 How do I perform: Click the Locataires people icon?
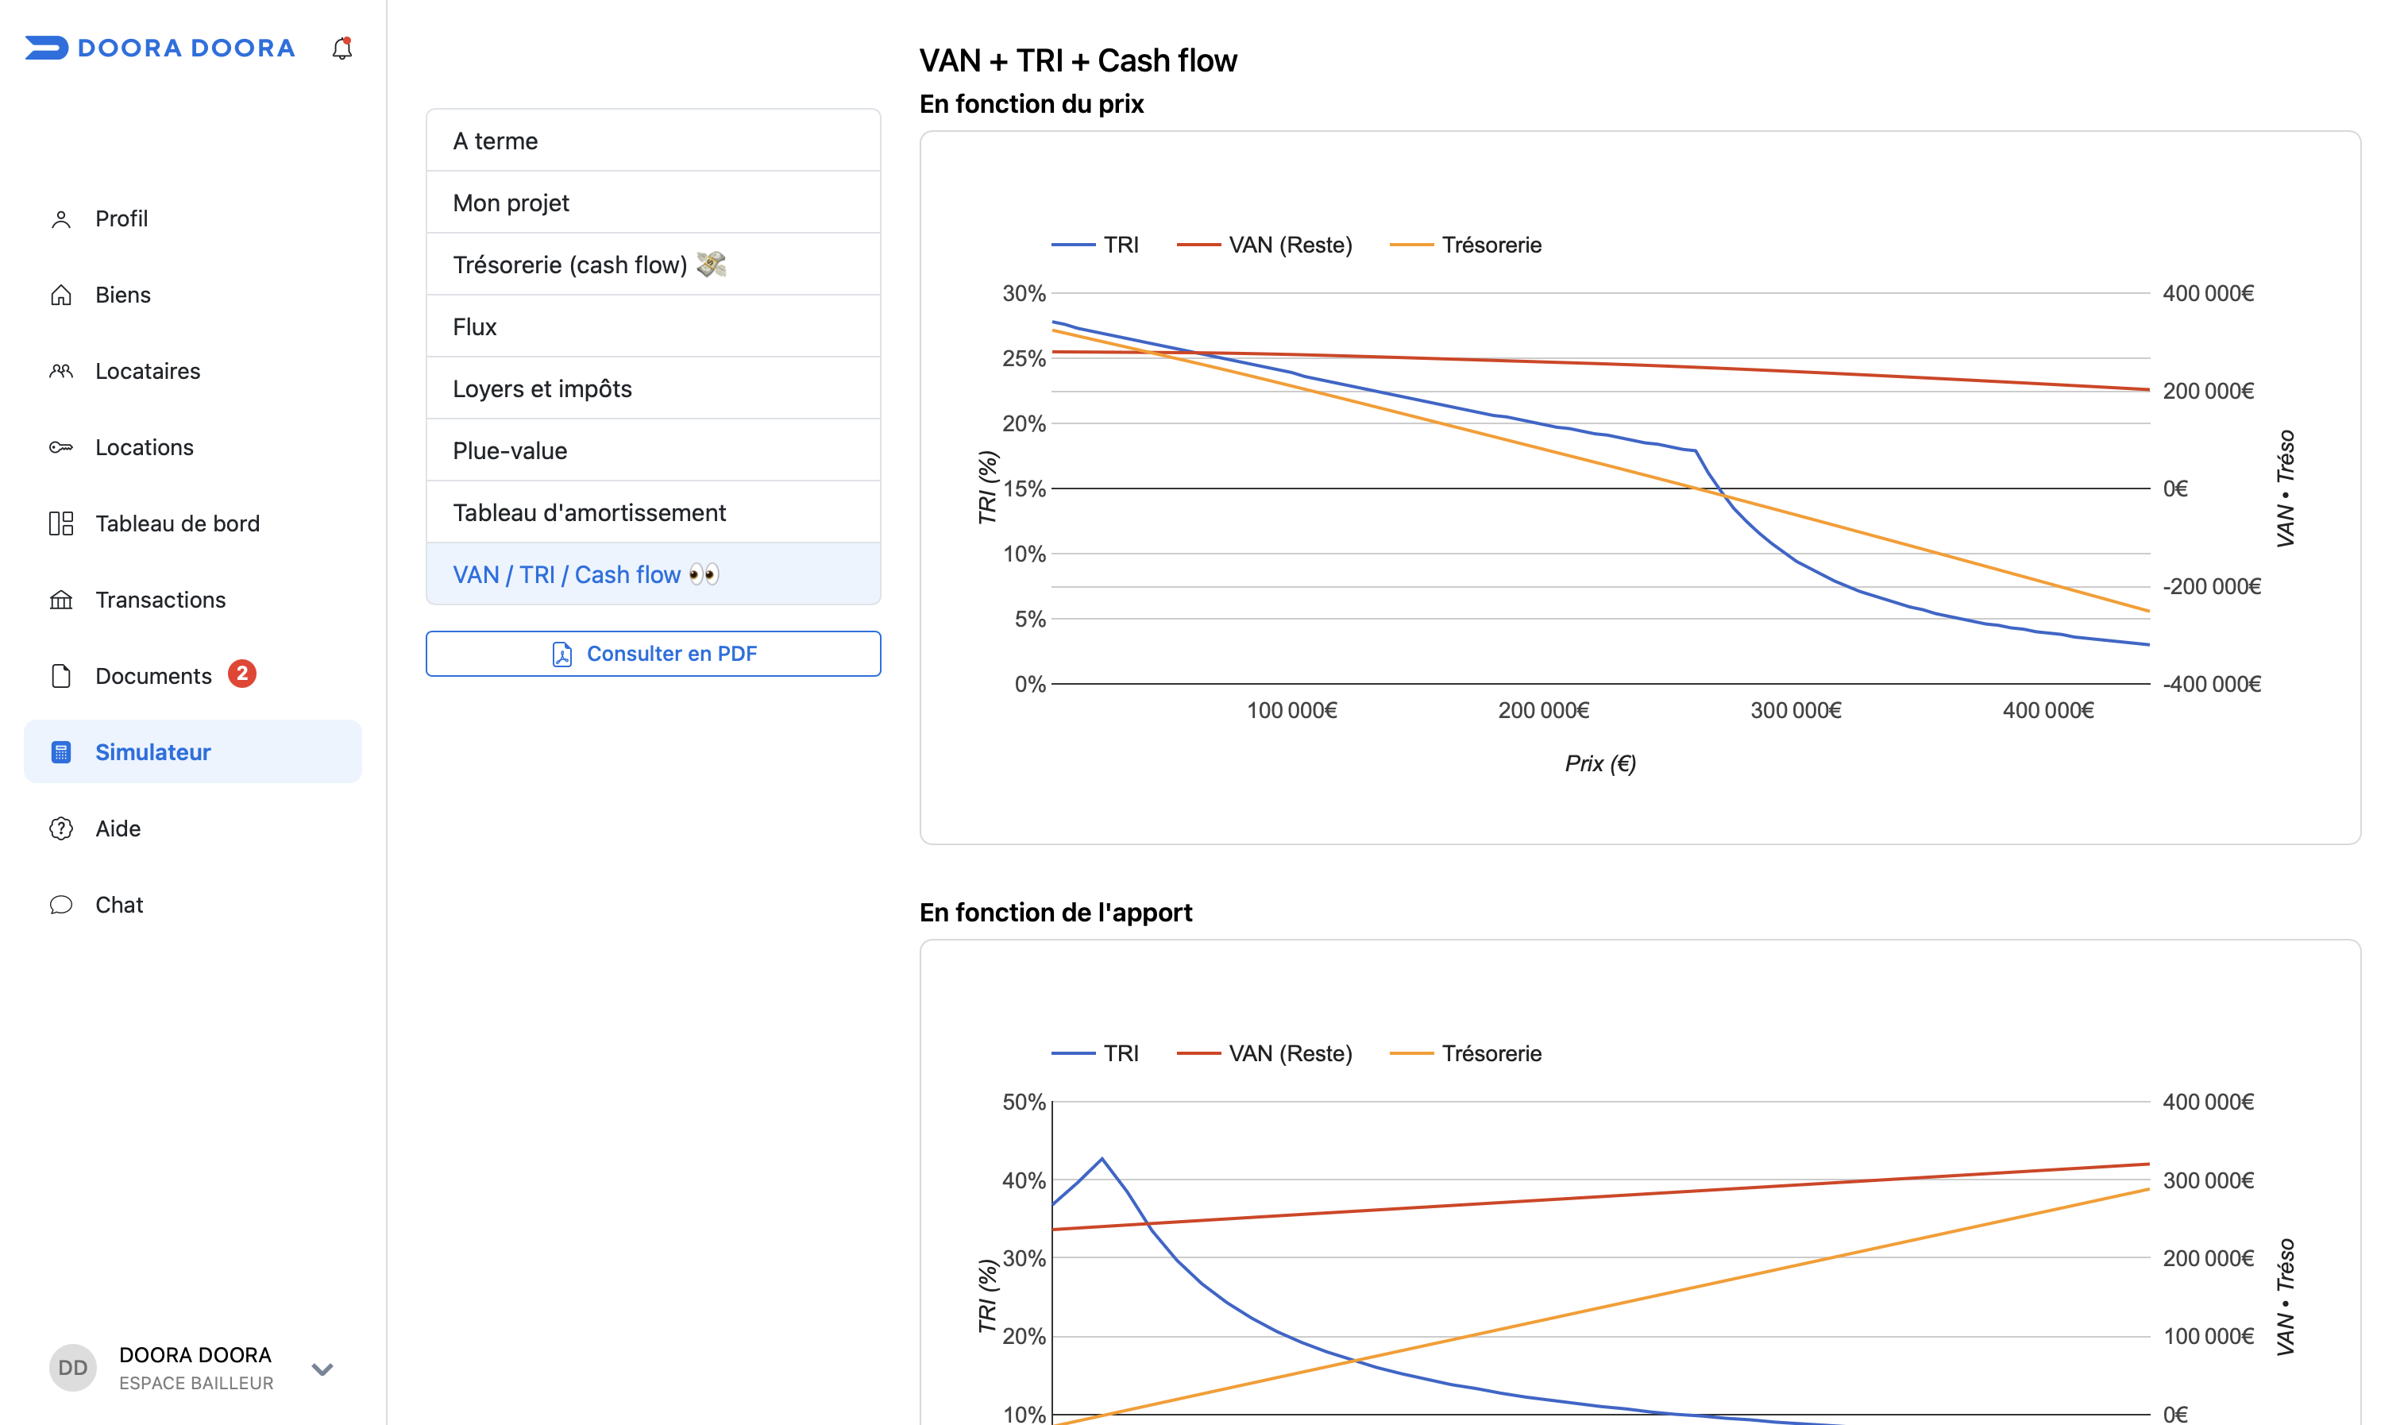[61, 371]
